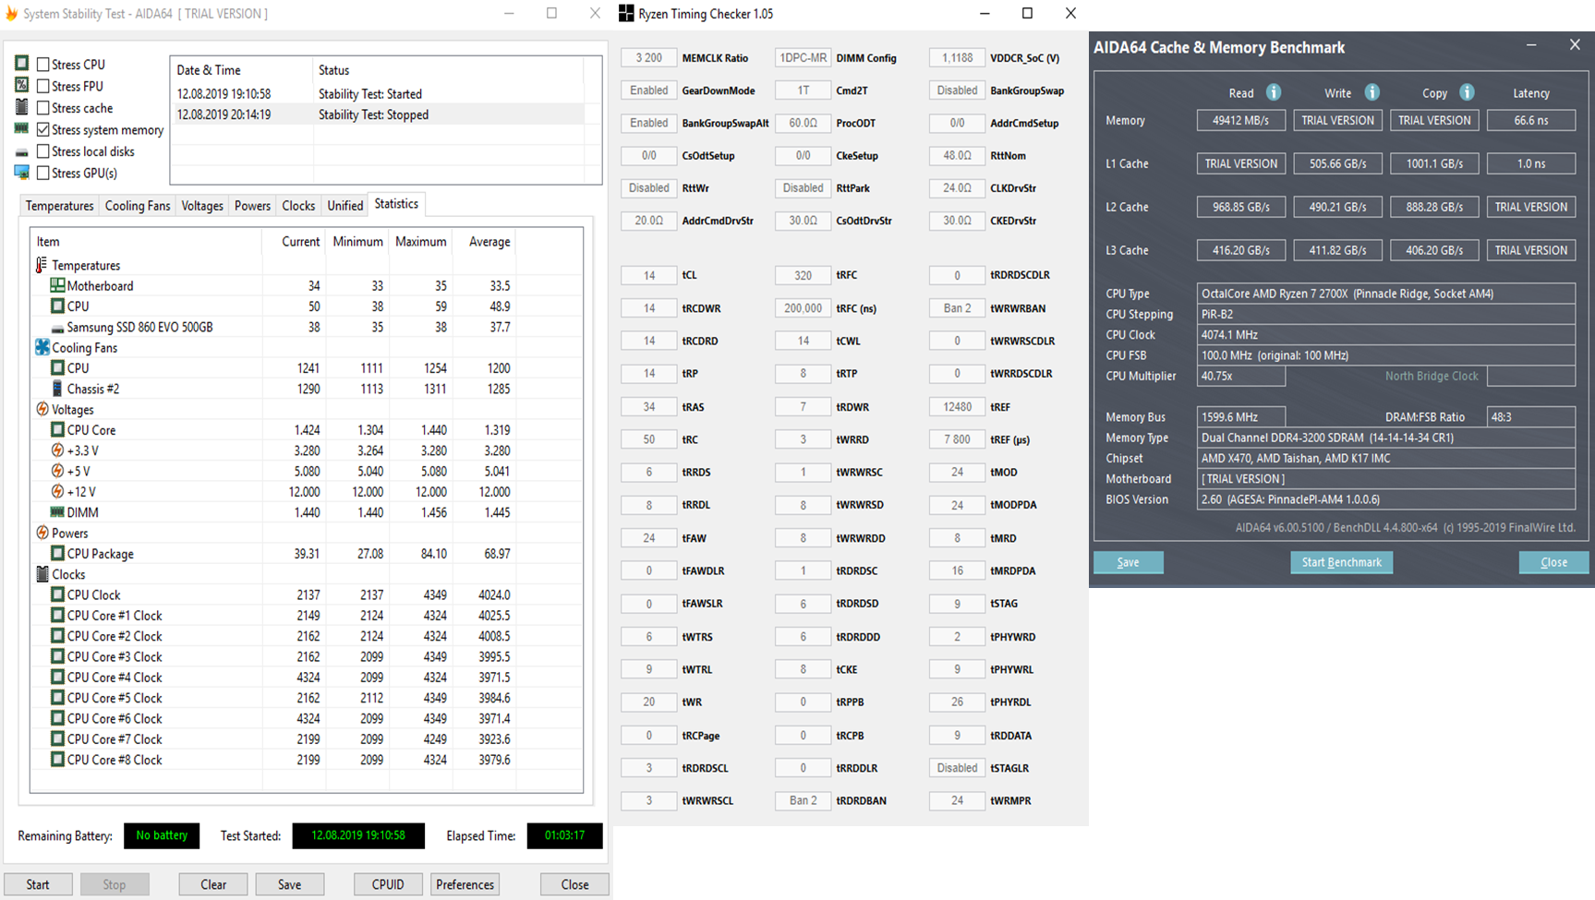The height and width of the screenshot is (900, 1595).
Task: Click the Voltages group icon
Action: (42, 409)
